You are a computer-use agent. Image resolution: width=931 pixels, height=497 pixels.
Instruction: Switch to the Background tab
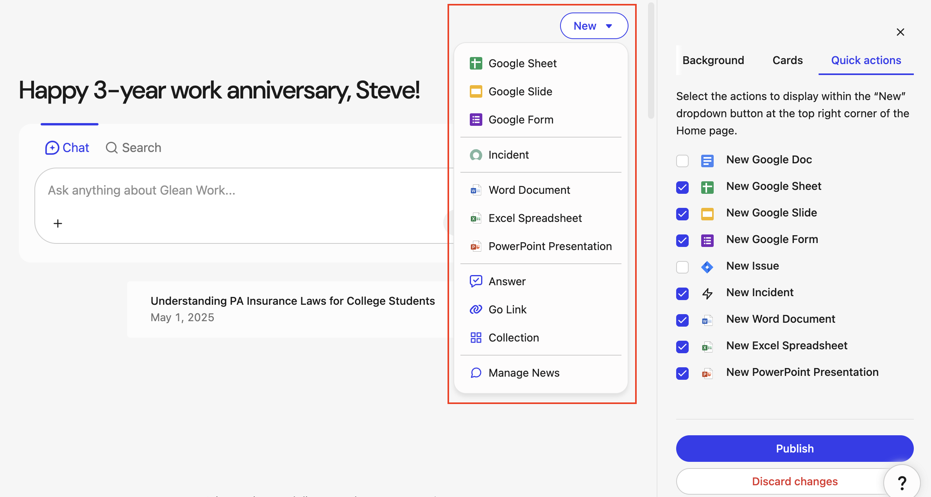pos(713,60)
